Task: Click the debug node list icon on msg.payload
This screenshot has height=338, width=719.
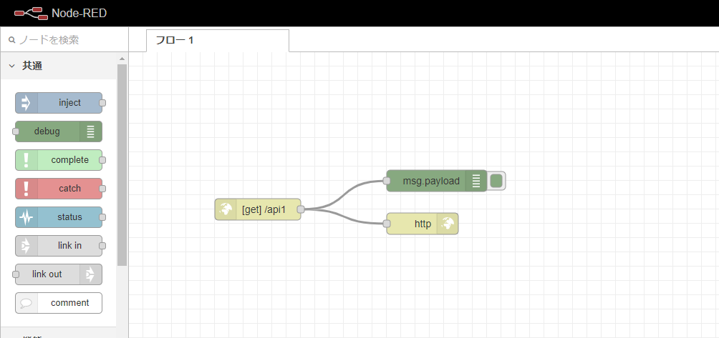Action: (476, 181)
